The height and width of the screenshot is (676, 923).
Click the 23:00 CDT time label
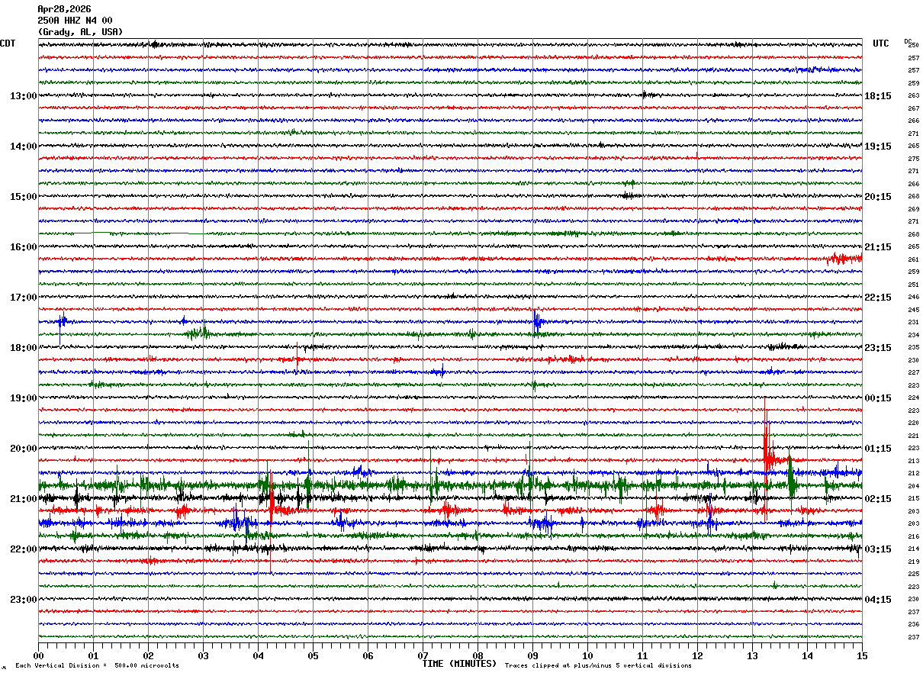coord(23,600)
